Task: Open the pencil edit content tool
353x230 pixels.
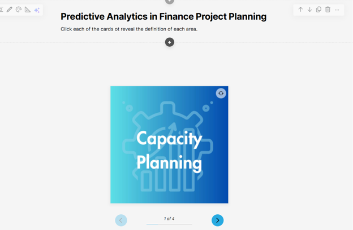Action: [x=9, y=10]
